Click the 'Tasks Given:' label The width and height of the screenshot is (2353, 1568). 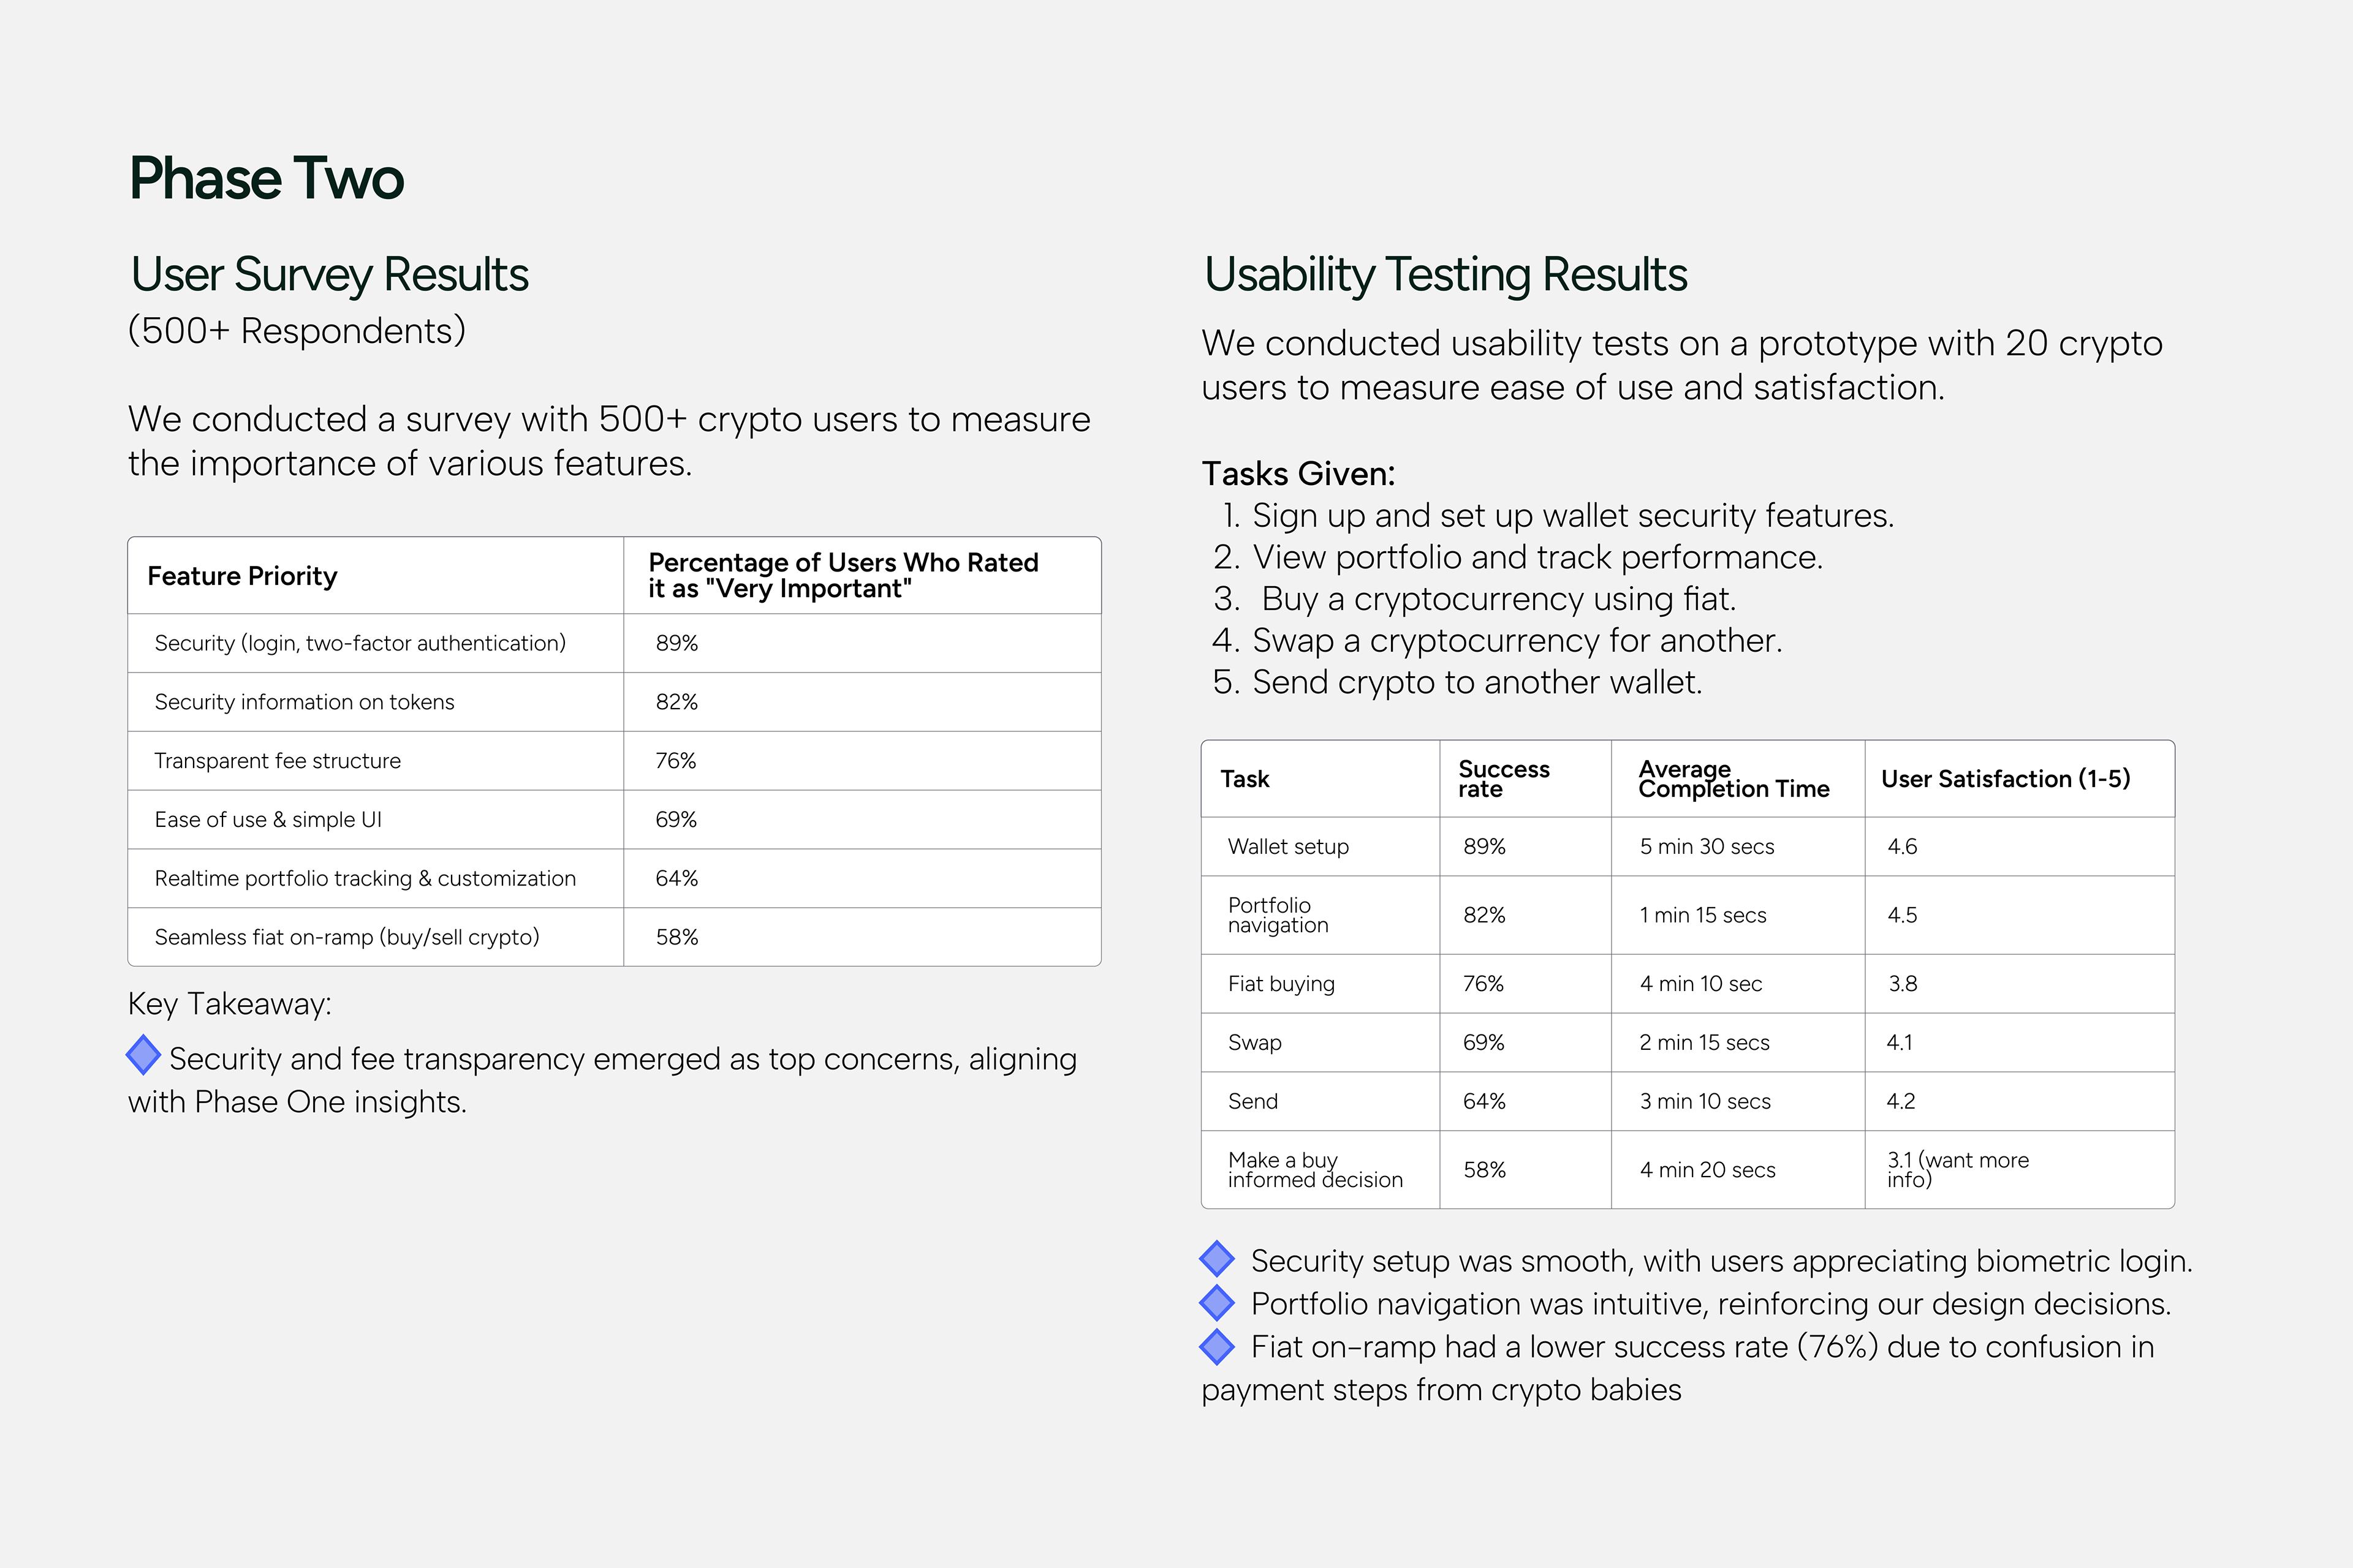tap(1298, 473)
